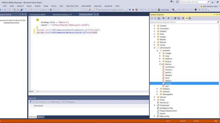Screen dimensions: 220x123
Task: Click the Continue debug button
Action: pos(42,10)
